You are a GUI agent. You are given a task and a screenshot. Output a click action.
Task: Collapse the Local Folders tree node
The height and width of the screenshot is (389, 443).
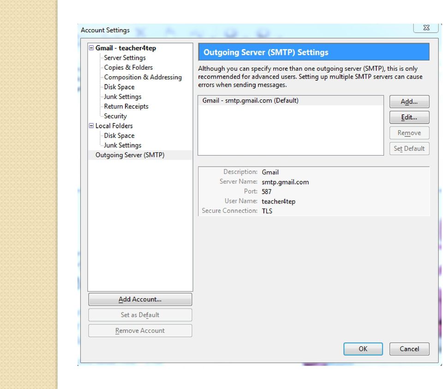pyautogui.click(x=91, y=126)
